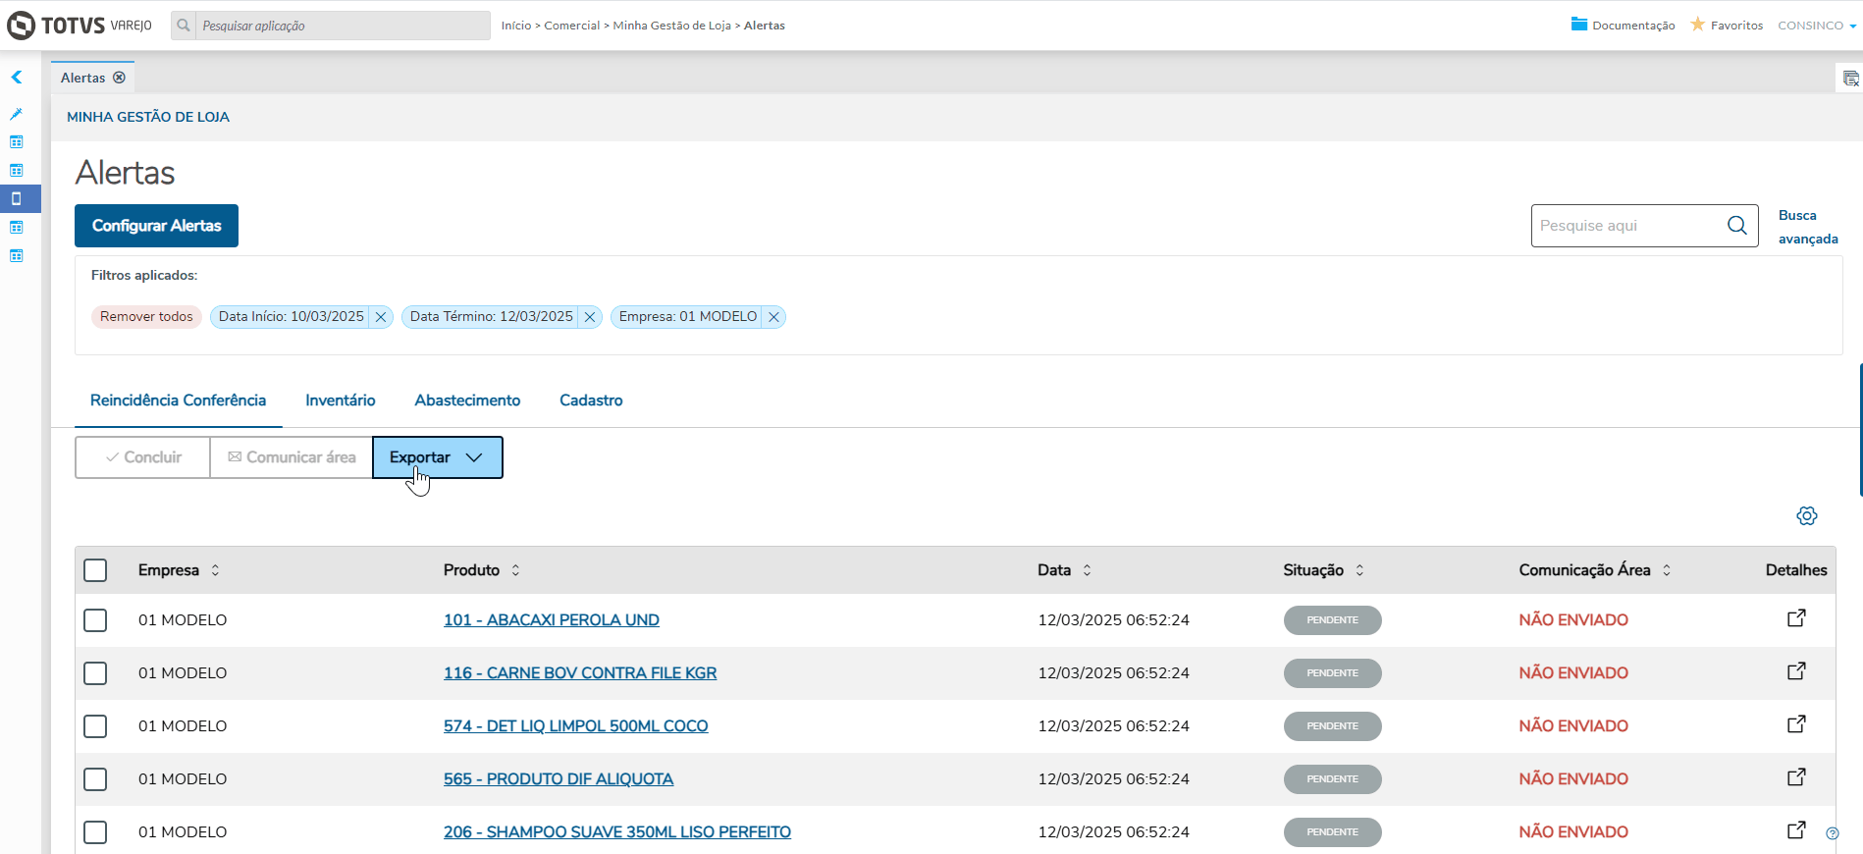Toggle the select-all checkbox in table header

(95, 570)
